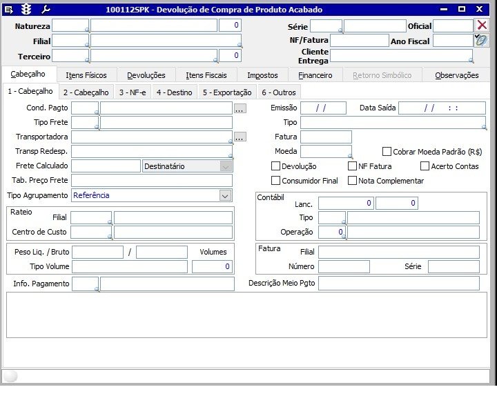
Task: Check the Consumidor Final option
Action: [x=276, y=181]
